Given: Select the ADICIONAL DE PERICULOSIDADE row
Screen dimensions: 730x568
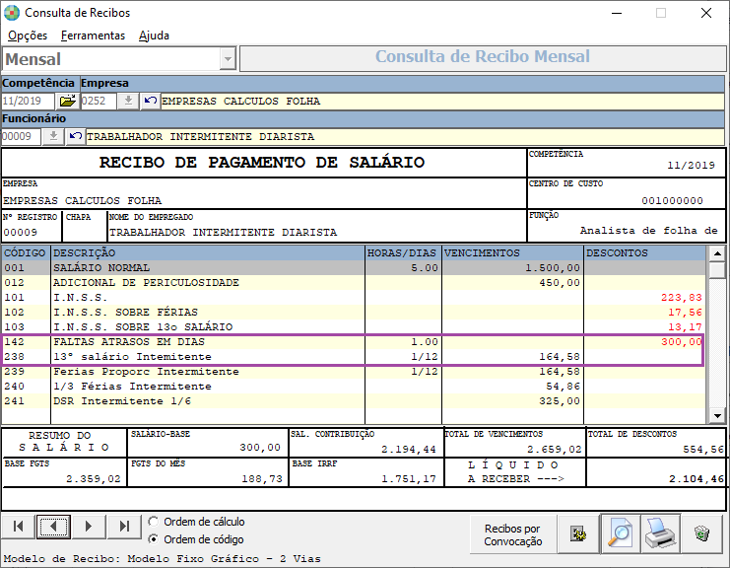Looking at the screenshot, I should (x=354, y=282).
